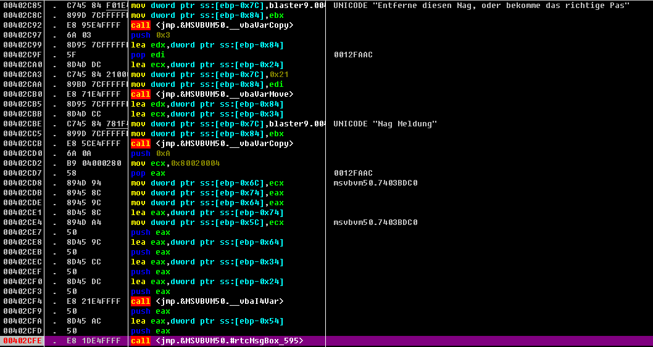Select address 00402C85 row
Image resolution: width=653 pixels, height=347 pixels.
(326, 6)
